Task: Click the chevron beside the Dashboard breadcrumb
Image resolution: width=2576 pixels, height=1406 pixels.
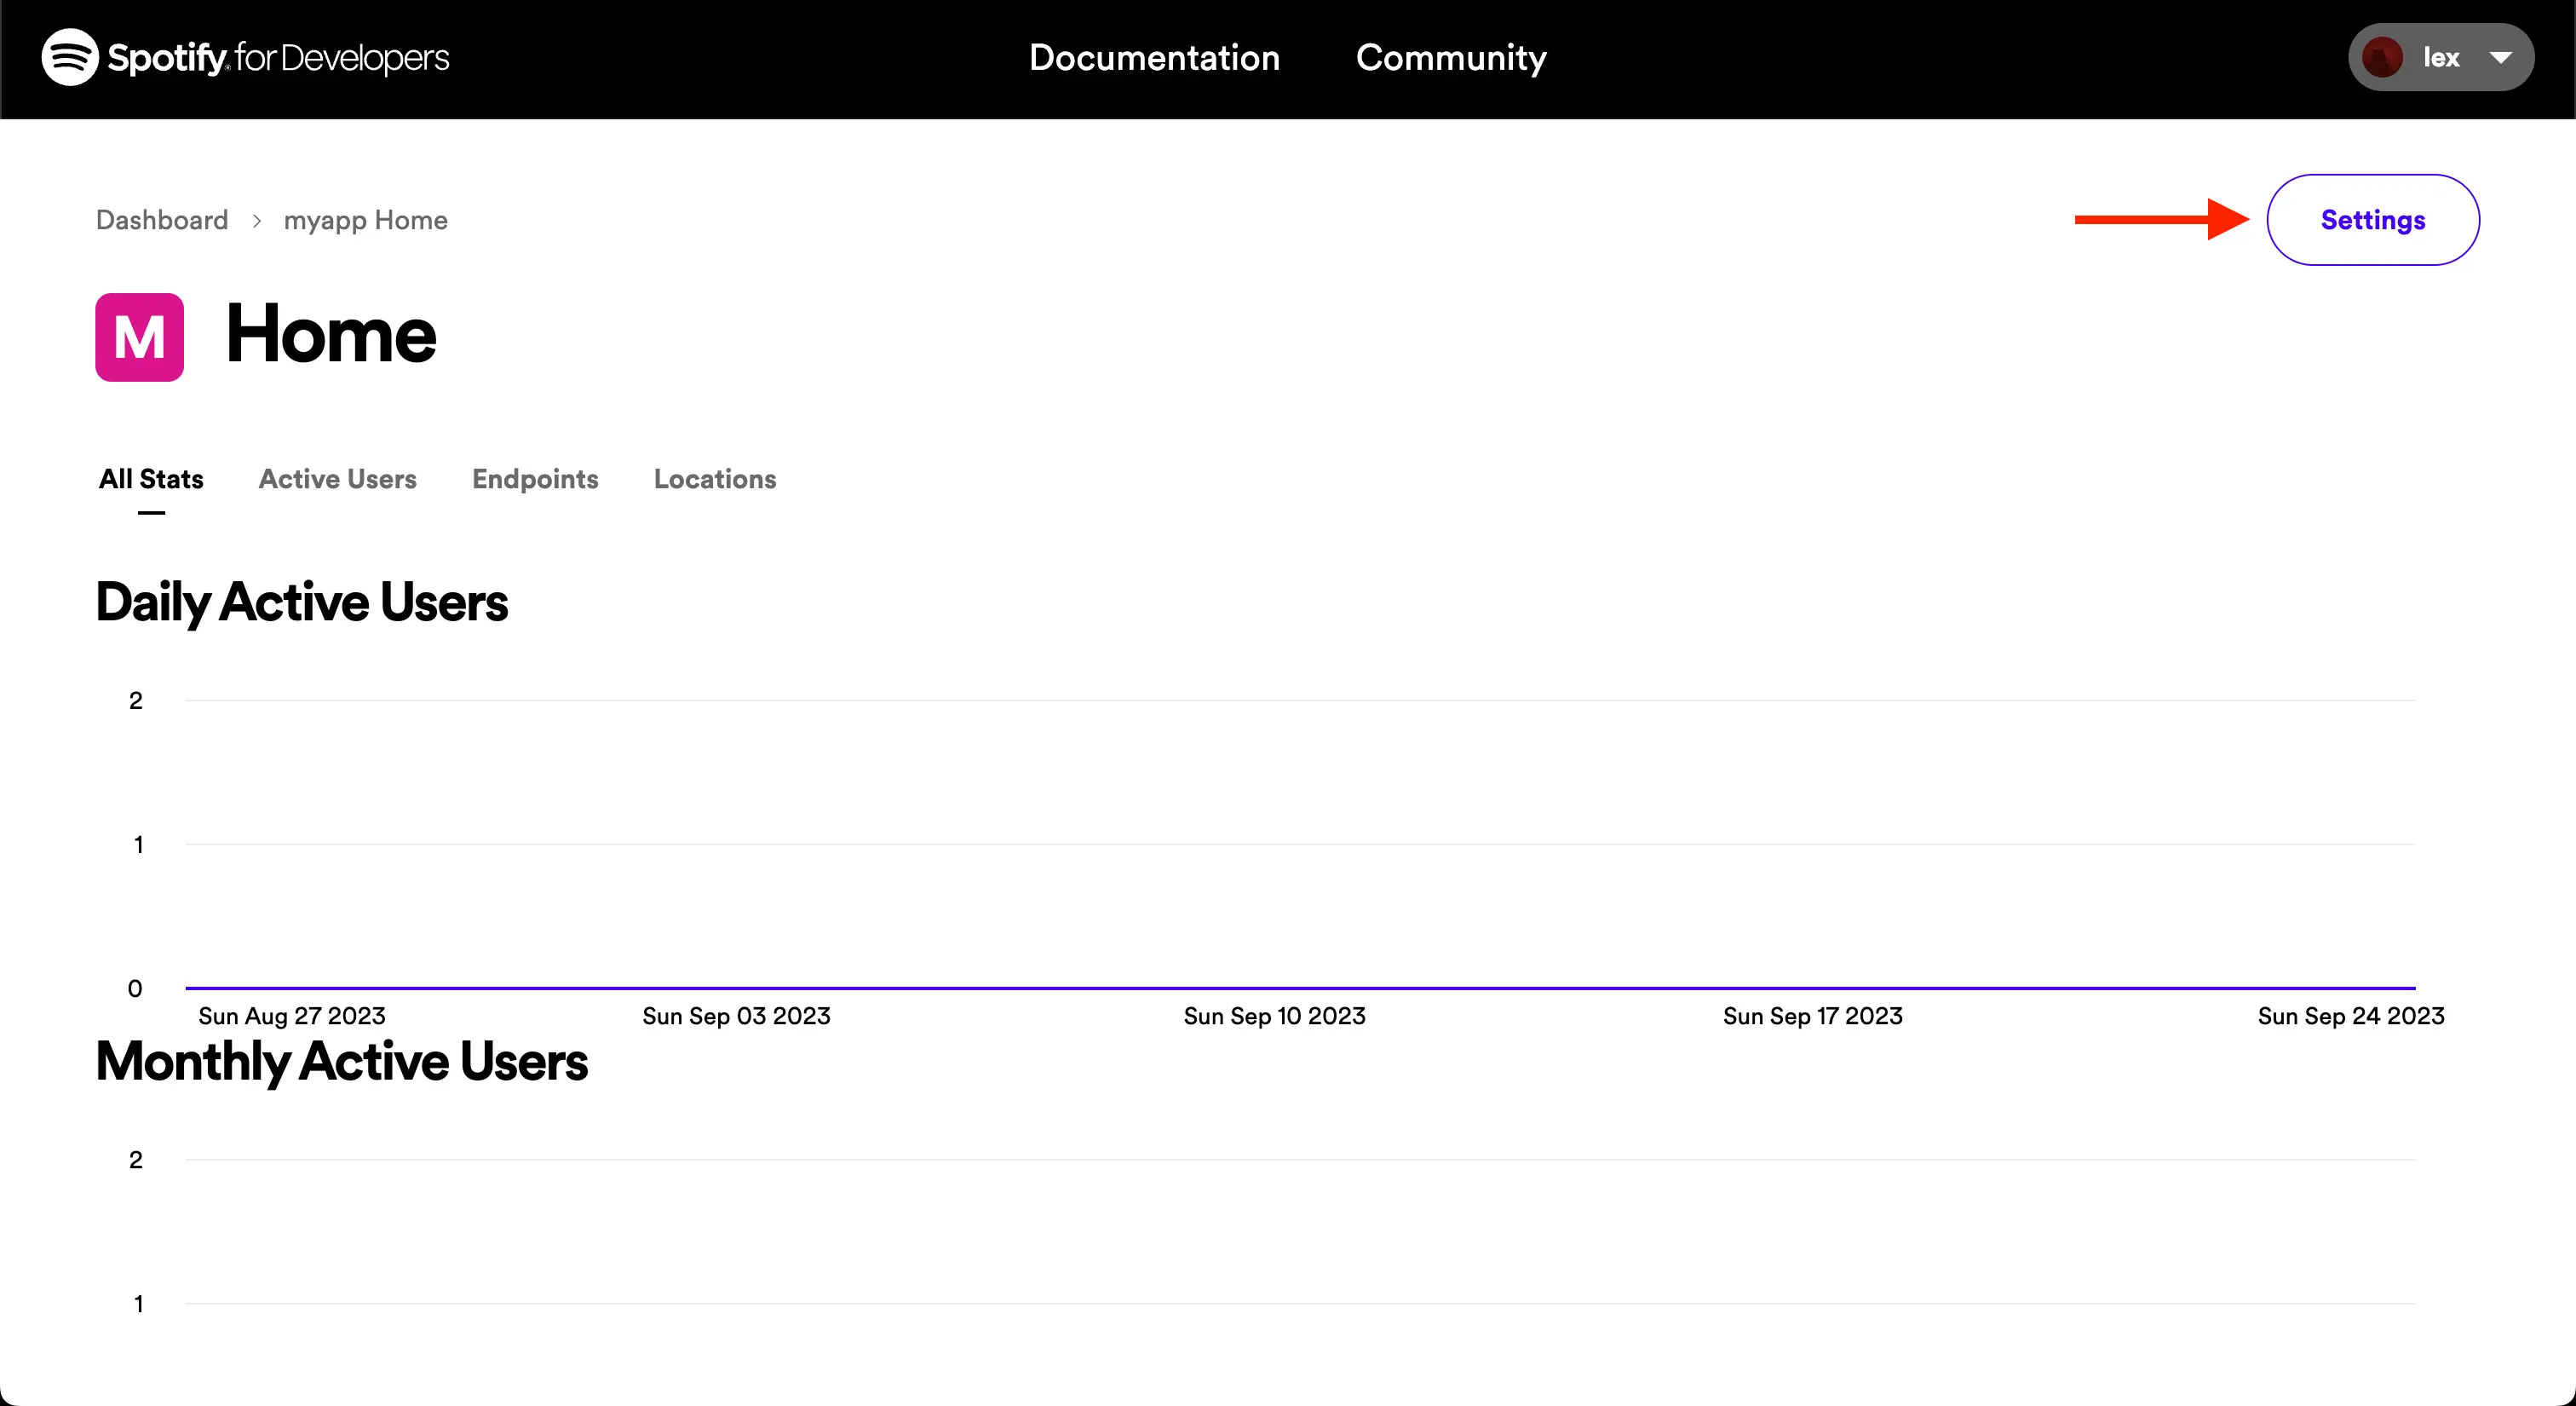Action: [259, 220]
